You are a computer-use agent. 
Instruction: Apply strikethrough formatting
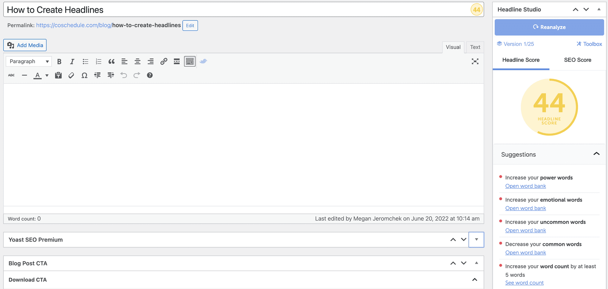coord(11,75)
